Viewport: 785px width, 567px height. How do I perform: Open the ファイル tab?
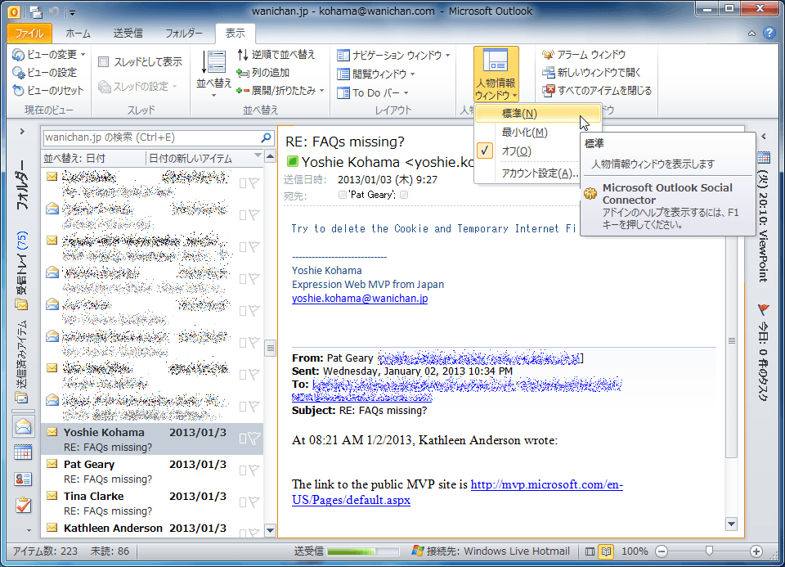click(x=29, y=33)
